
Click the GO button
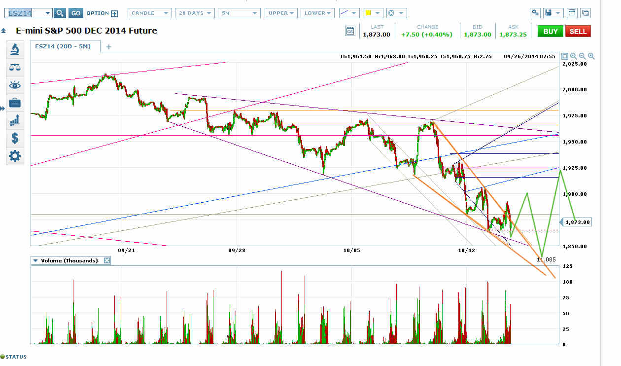75,13
